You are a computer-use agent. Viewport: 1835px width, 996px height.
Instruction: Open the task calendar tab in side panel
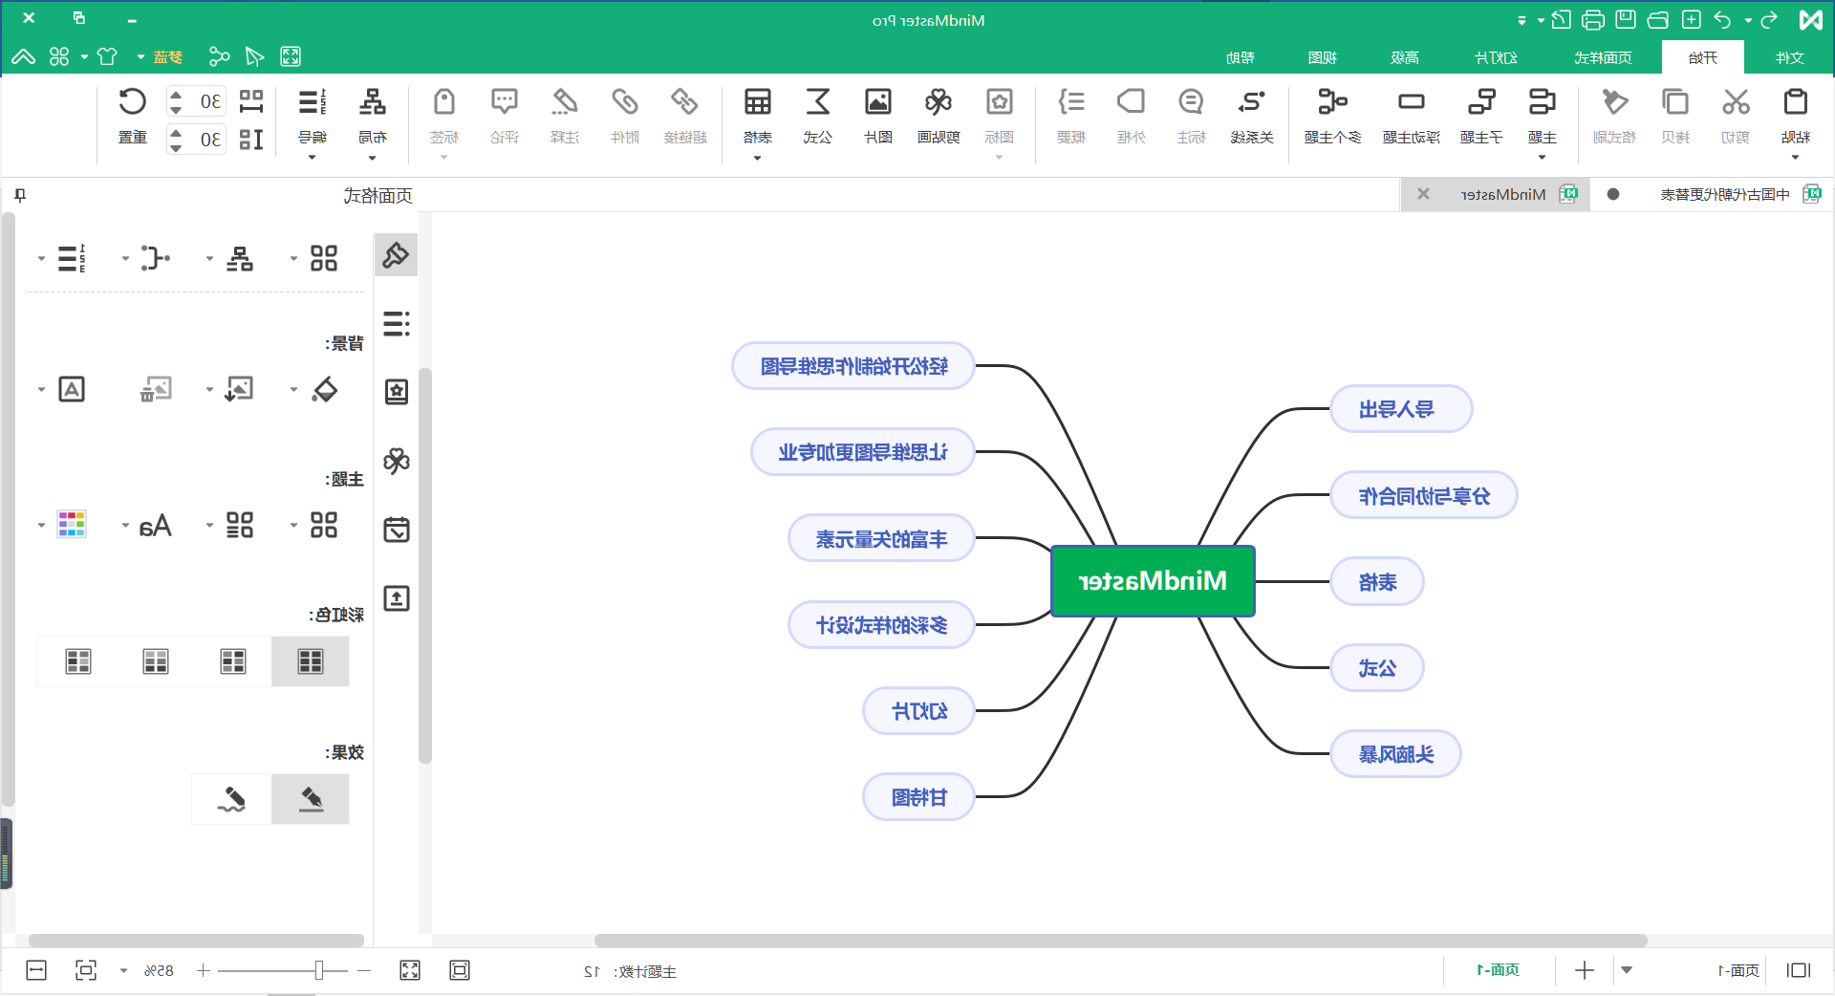[396, 530]
